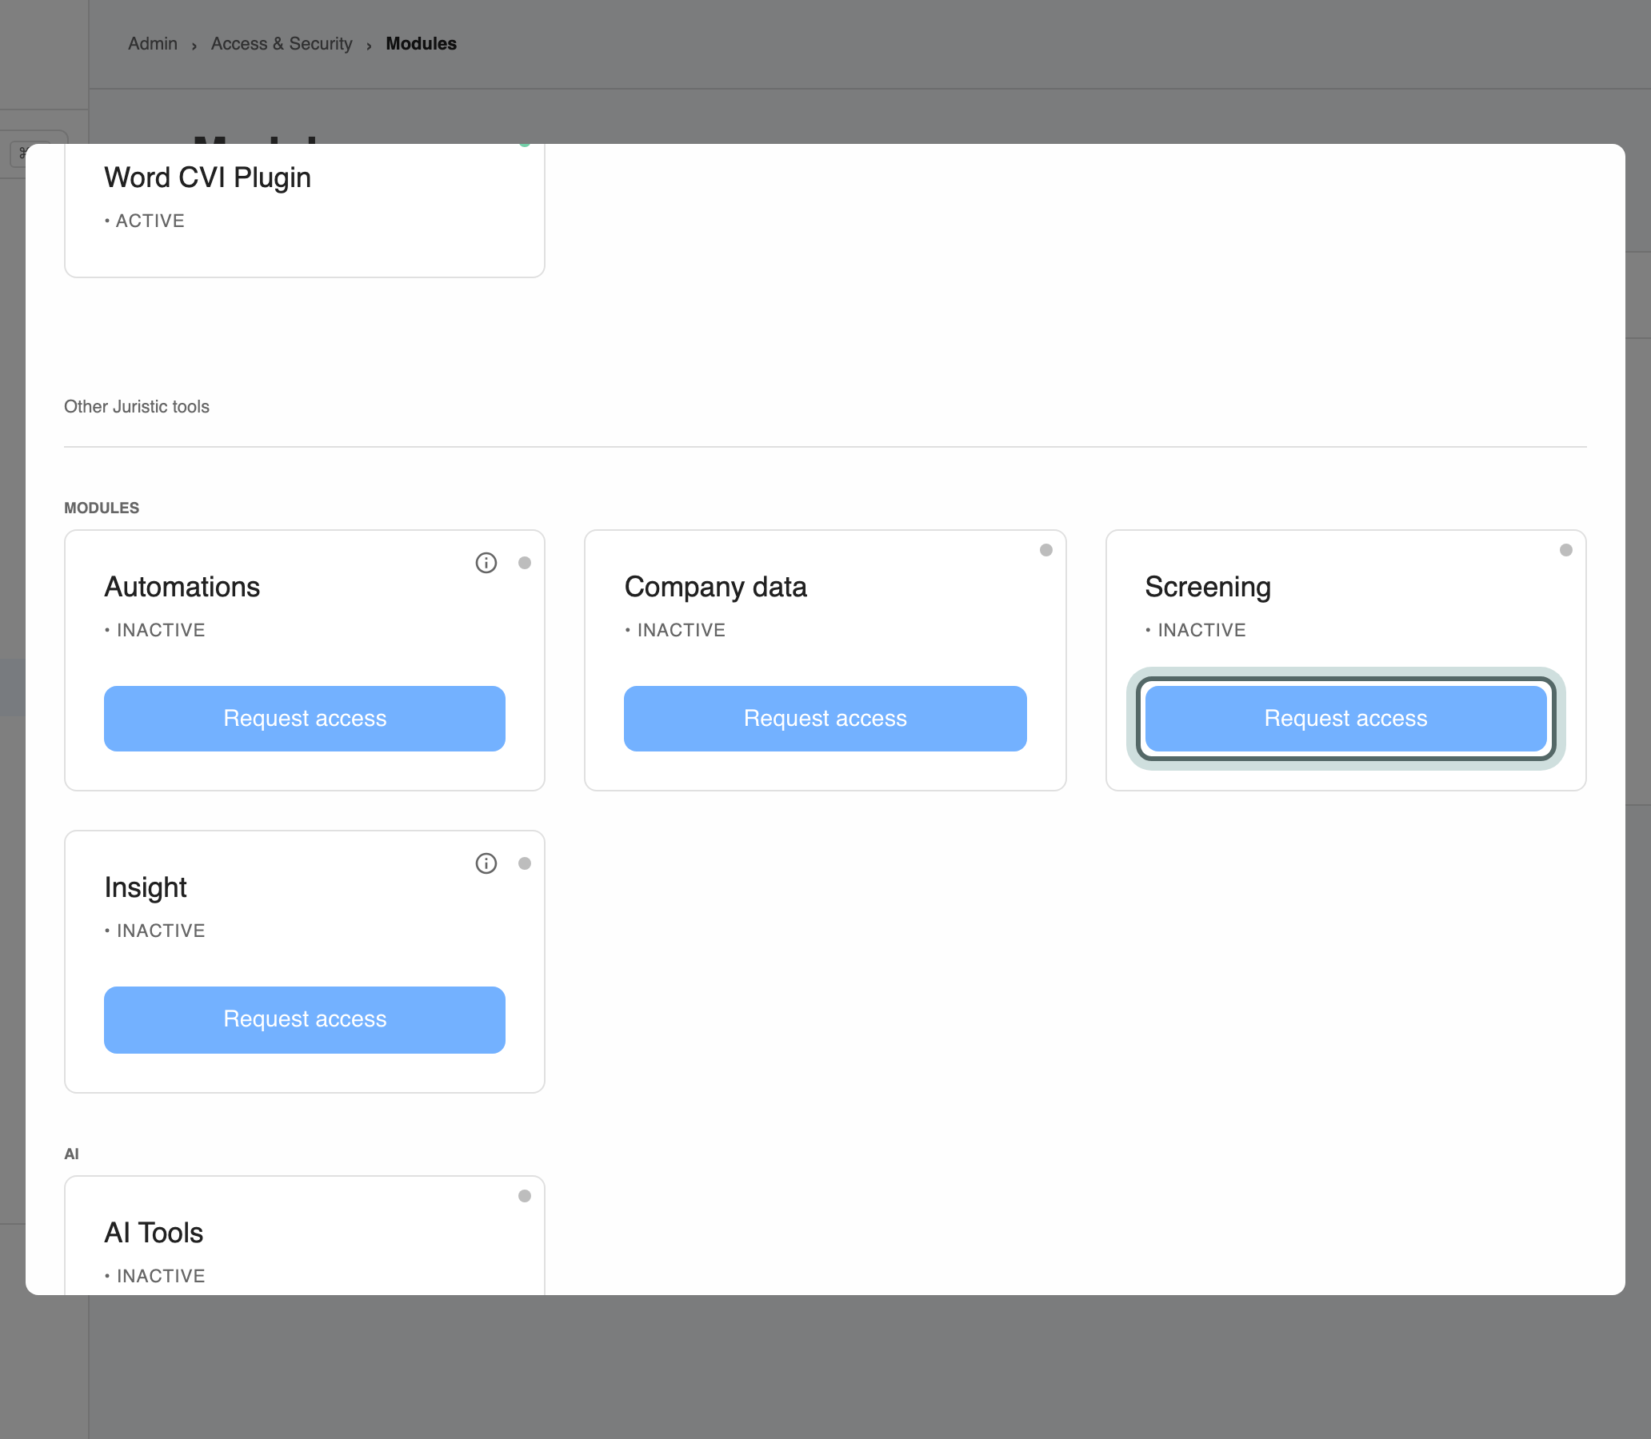Screen dimensions: 1651x1439
Task: Click INACTIVE status under Screening
Action: [1196, 631]
